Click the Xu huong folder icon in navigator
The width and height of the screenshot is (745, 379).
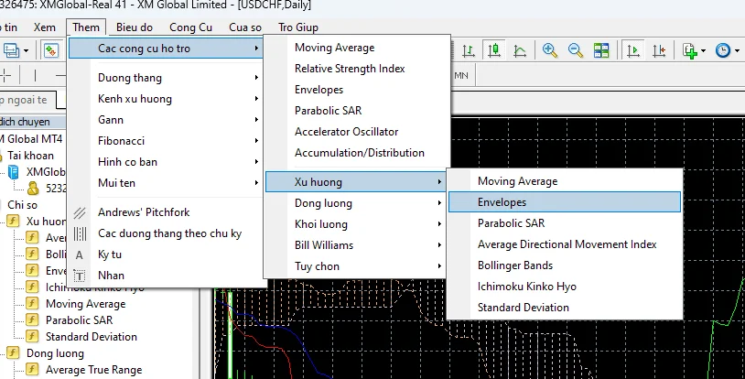point(13,222)
